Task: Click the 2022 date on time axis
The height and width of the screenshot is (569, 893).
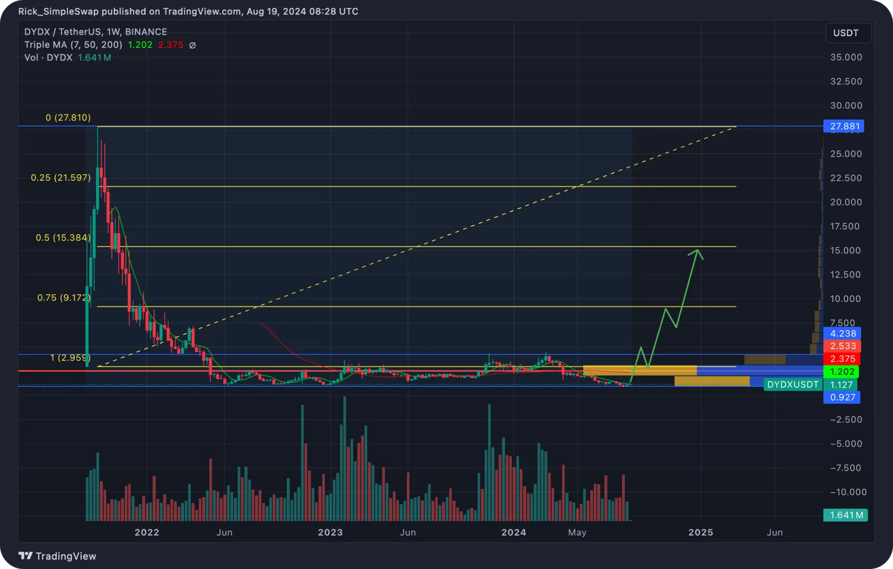Action: pyautogui.click(x=147, y=532)
